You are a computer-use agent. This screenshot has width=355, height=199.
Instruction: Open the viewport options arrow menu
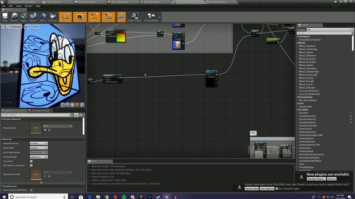(x=3, y=27)
